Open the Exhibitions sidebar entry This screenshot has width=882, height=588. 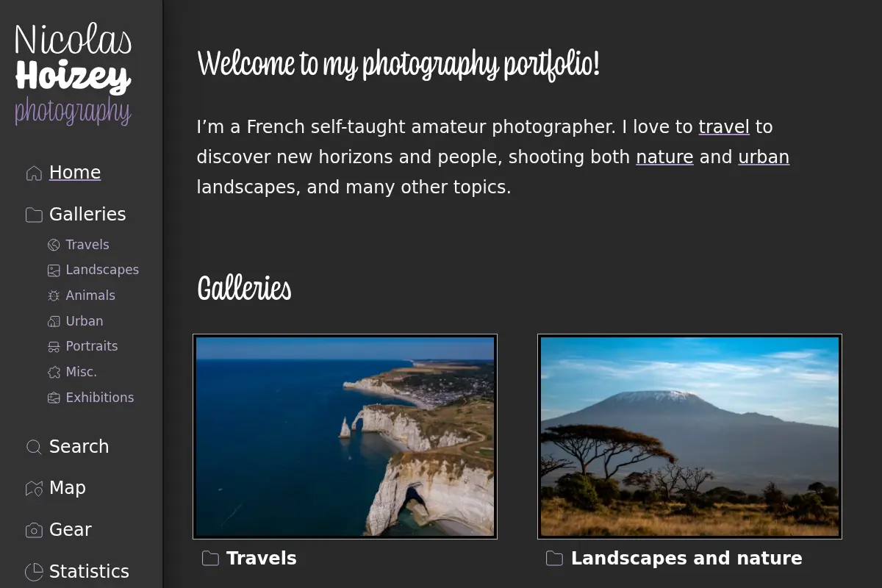click(x=100, y=398)
